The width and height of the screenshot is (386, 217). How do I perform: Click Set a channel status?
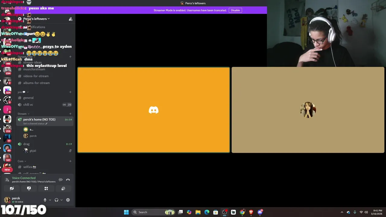pos(35,124)
